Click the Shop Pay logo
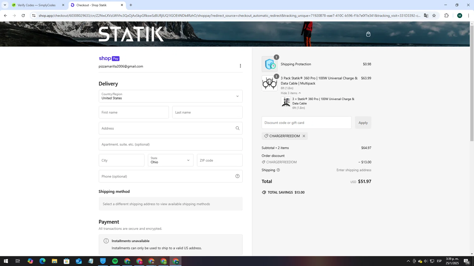 109,59
